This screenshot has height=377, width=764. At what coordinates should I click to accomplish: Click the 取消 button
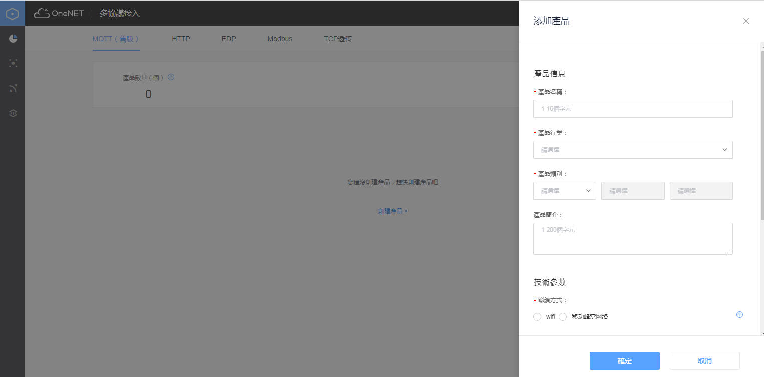[x=705, y=361]
